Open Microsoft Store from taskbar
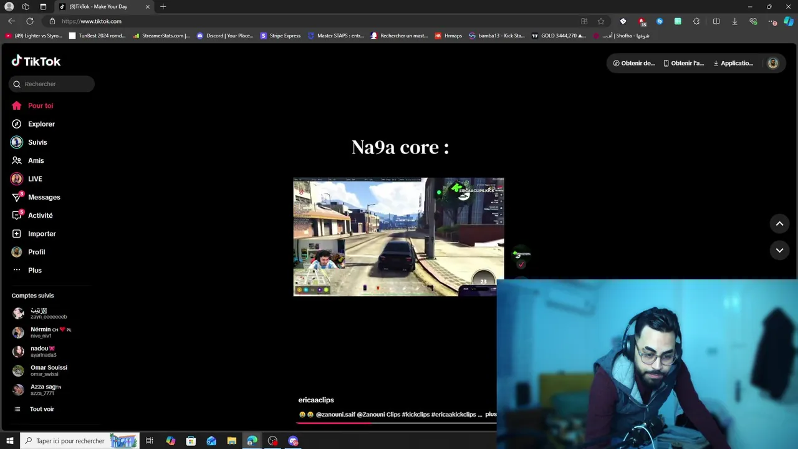The height and width of the screenshot is (449, 798). [191, 441]
